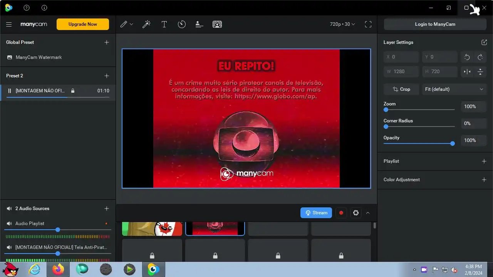Add a new audio source
The width and height of the screenshot is (493, 277).
(x=107, y=209)
